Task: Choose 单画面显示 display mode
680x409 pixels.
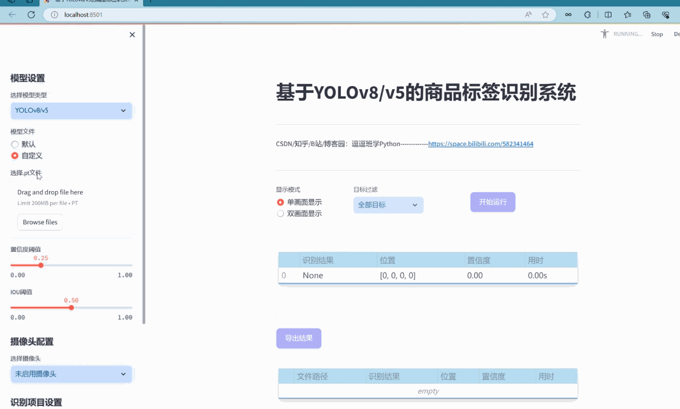Action: [299, 202]
